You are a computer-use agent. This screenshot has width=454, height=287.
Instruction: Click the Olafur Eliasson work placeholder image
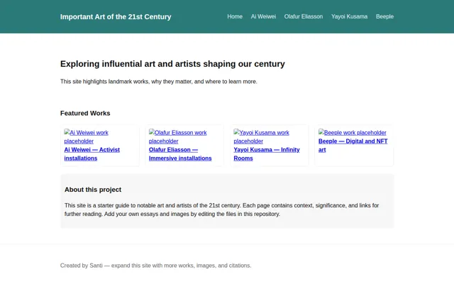(178, 137)
